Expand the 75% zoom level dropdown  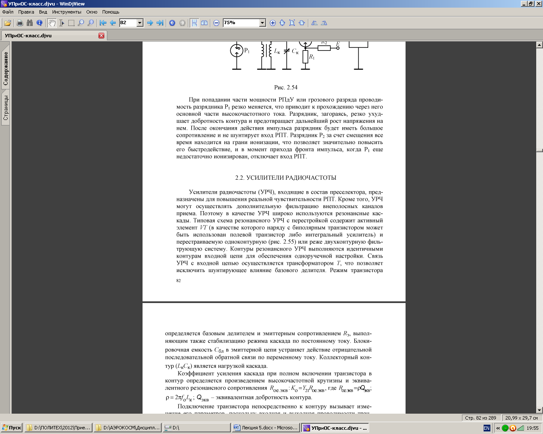[263, 23]
